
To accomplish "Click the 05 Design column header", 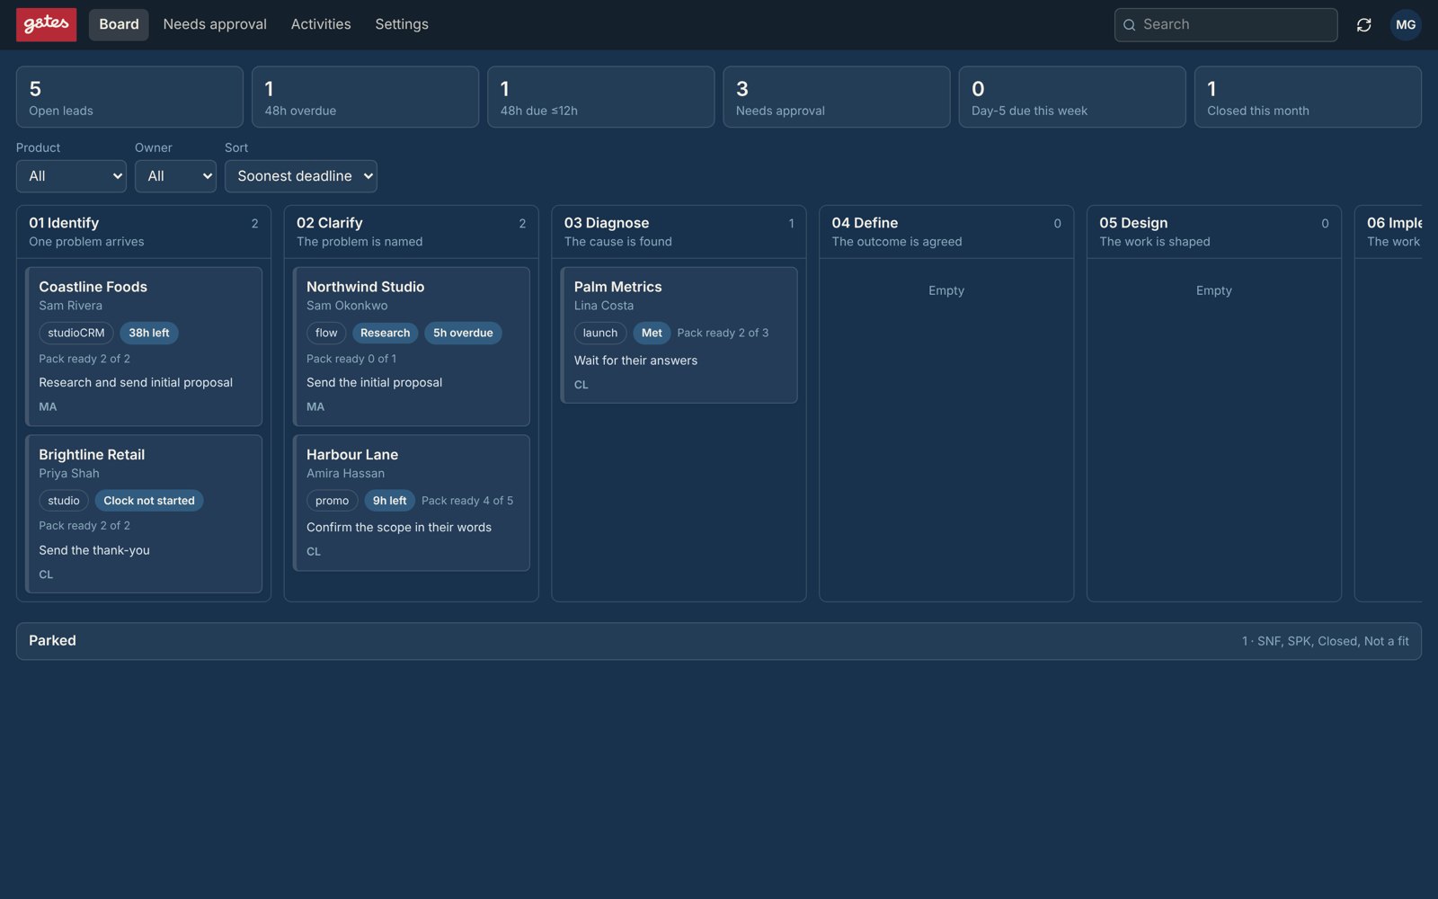I will coord(1214,232).
